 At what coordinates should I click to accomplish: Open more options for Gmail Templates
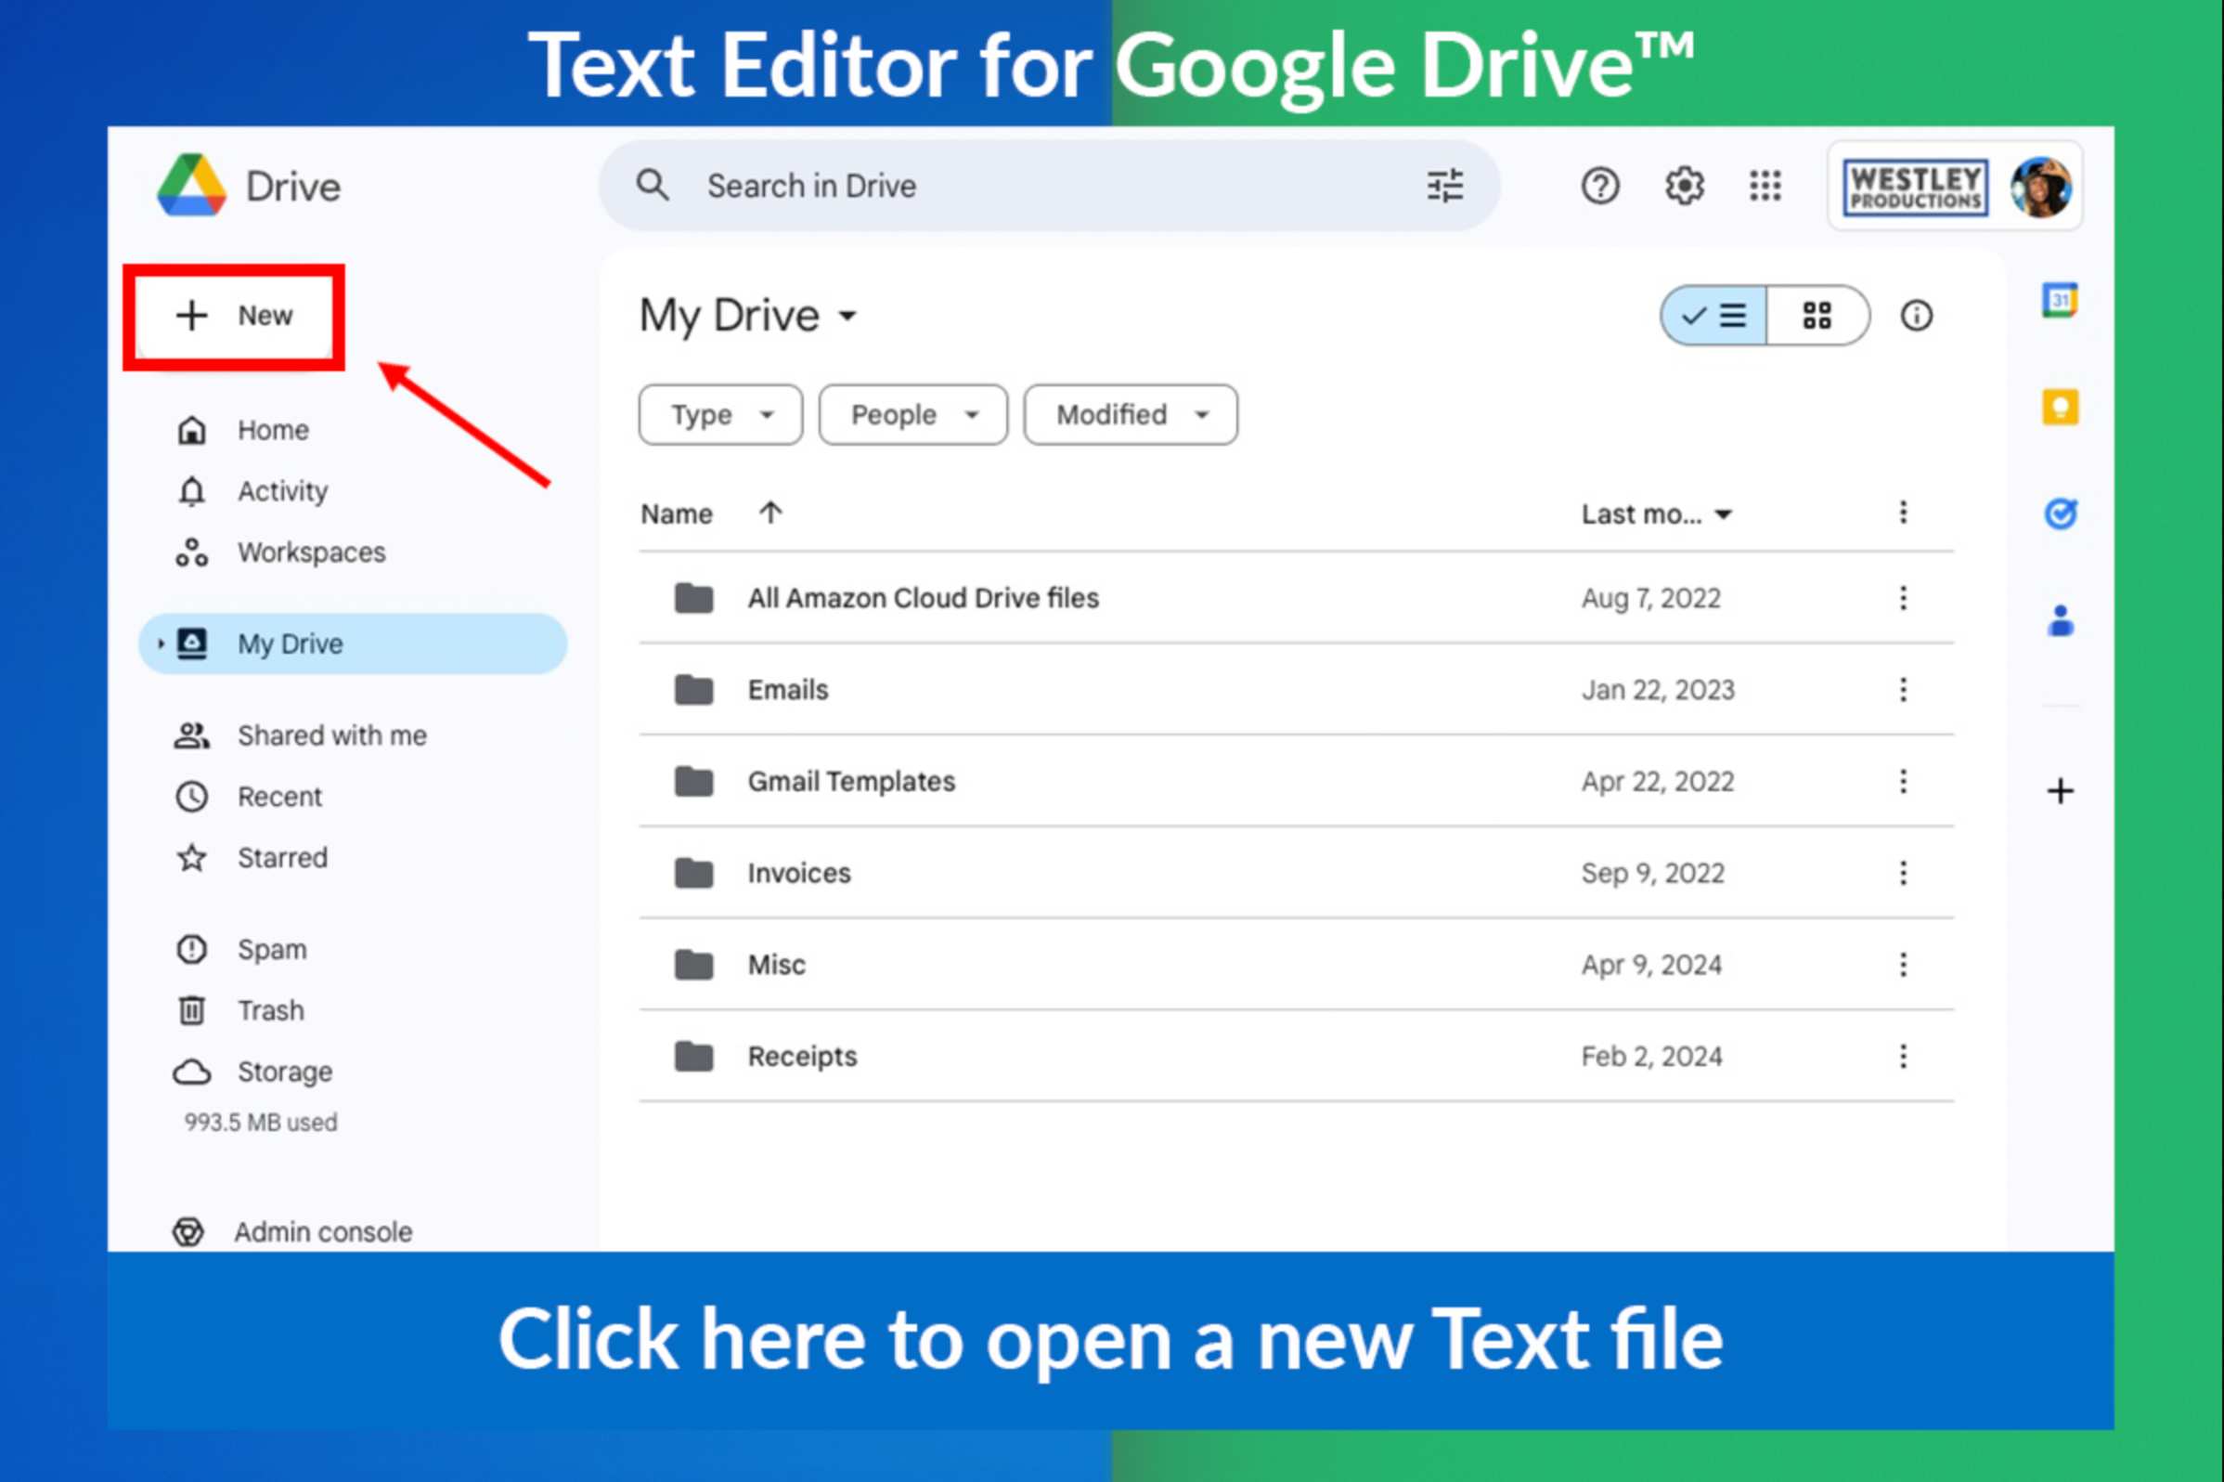(1903, 781)
